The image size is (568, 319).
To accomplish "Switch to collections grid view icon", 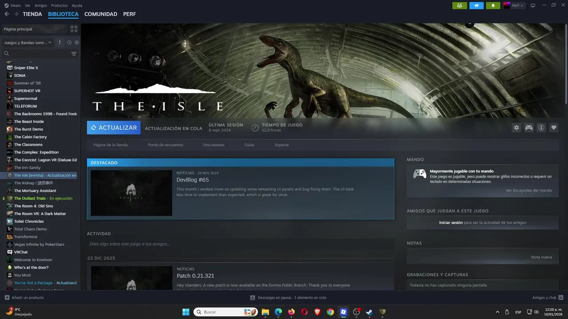I will (x=74, y=29).
